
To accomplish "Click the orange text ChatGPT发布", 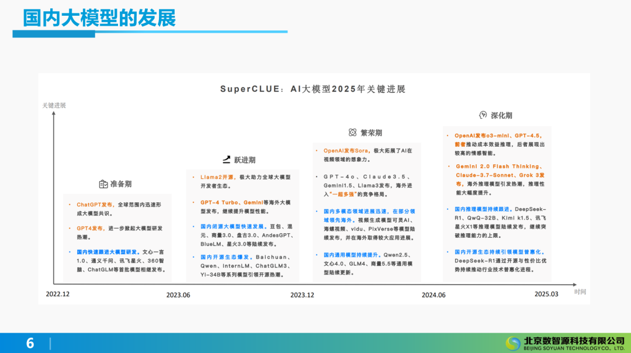I will [x=95, y=205].
